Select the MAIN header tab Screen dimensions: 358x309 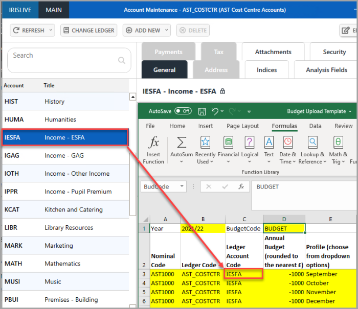point(54,10)
